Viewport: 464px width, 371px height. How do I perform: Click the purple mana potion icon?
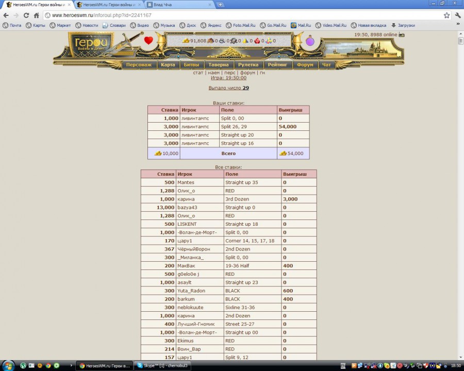(x=310, y=41)
